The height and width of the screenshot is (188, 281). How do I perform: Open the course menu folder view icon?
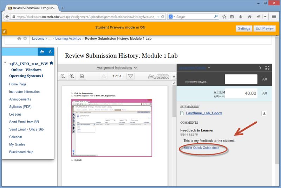click(42, 52)
